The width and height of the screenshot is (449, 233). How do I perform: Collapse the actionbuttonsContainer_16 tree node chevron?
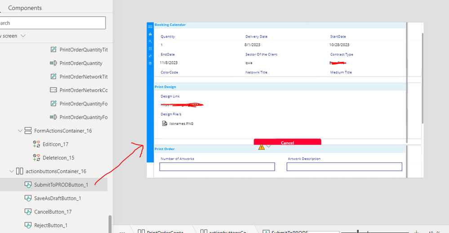point(11,171)
